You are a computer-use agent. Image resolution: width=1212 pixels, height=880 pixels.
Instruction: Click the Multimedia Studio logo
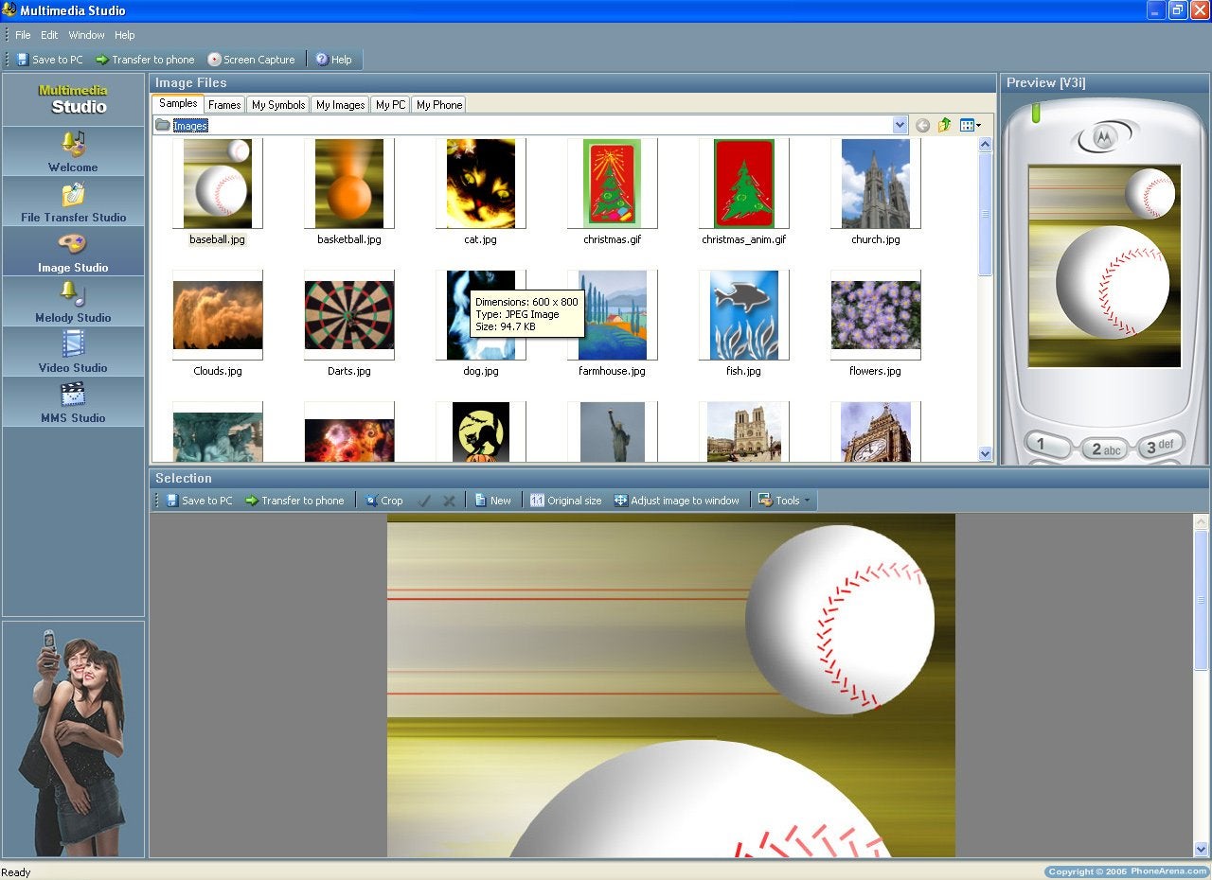pyautogui.click(x=73, y=99)
